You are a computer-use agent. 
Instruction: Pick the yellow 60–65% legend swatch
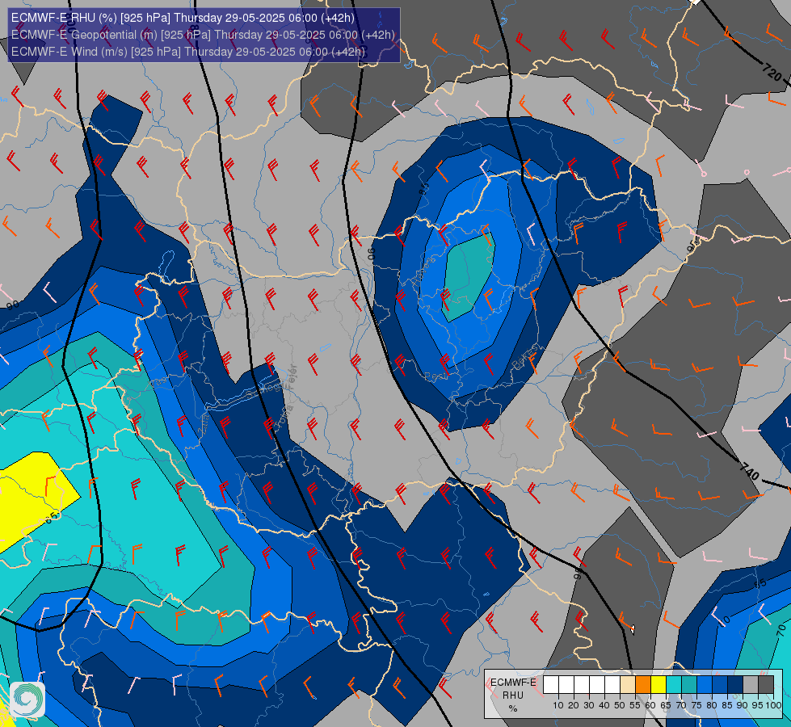pyautogui.click(x=658, y=685)
